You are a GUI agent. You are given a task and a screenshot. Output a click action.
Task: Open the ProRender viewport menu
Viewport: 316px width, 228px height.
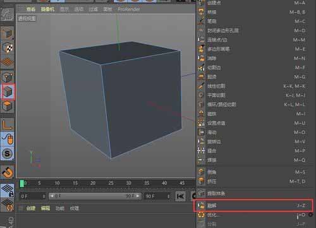click(129, 9)
